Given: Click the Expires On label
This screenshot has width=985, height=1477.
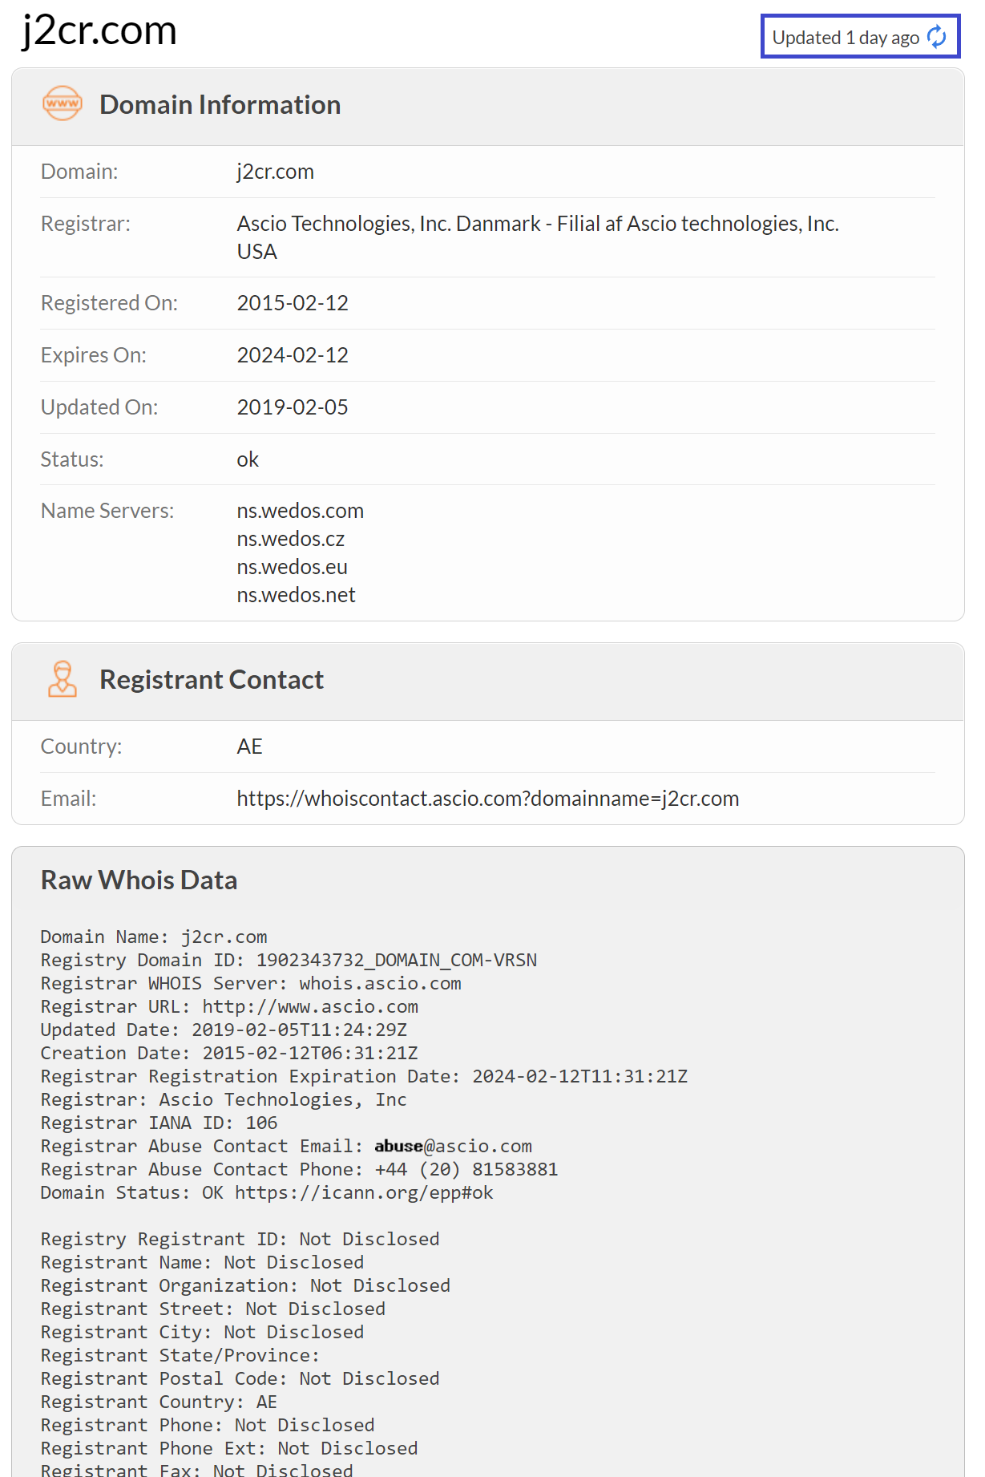Looking at the screenshot, I should click(94, 355).
